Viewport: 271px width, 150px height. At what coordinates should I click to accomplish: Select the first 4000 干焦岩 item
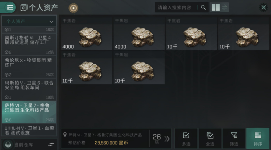(x=87, y=34)
